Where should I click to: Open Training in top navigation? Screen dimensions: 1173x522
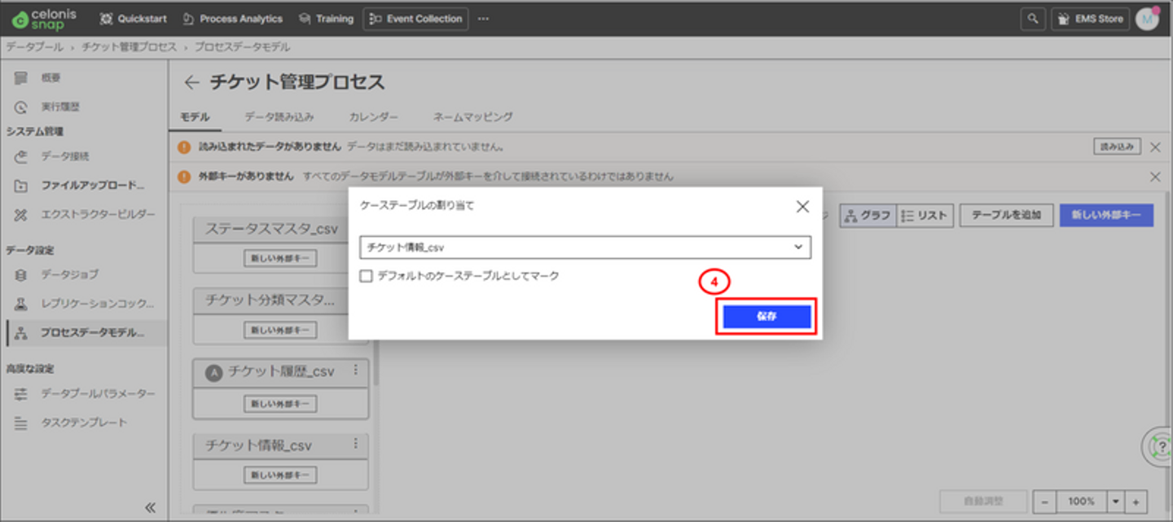click(326, 19)
